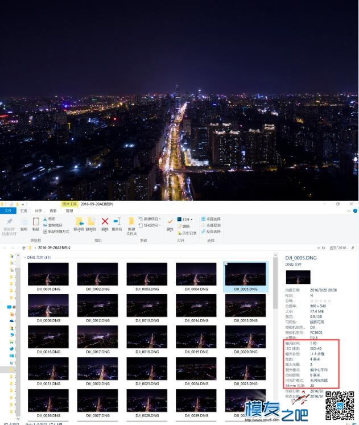Click the Cut scissors command

[x=49, y=219]
